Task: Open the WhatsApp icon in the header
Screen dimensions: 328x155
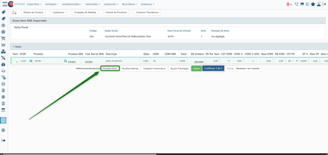Action: tap(307, 4)
